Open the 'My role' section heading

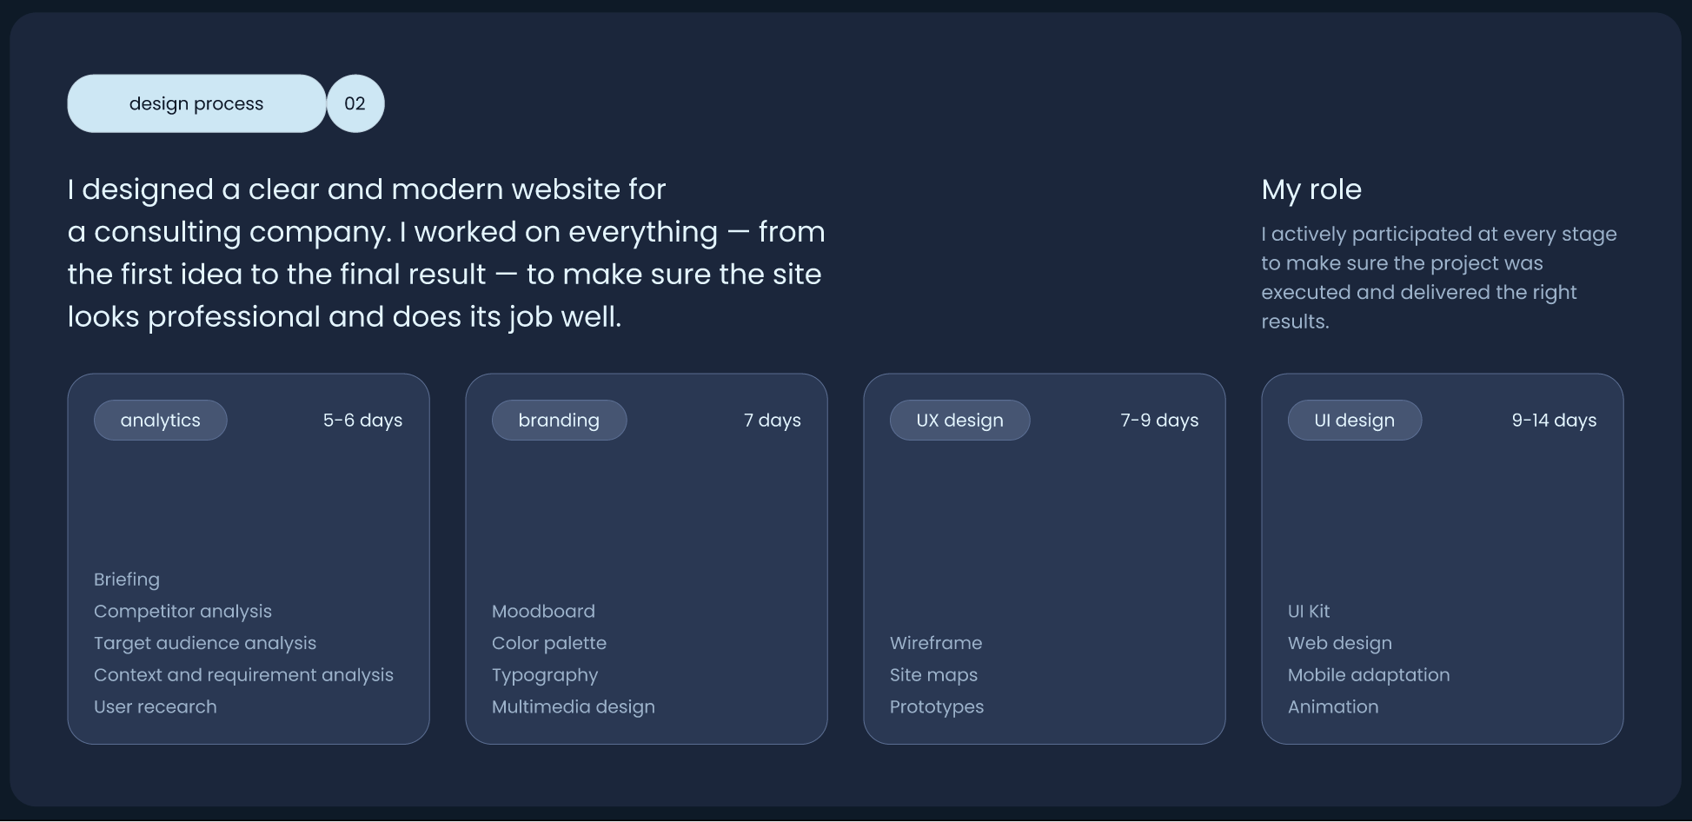click(x=1310, y=189)
